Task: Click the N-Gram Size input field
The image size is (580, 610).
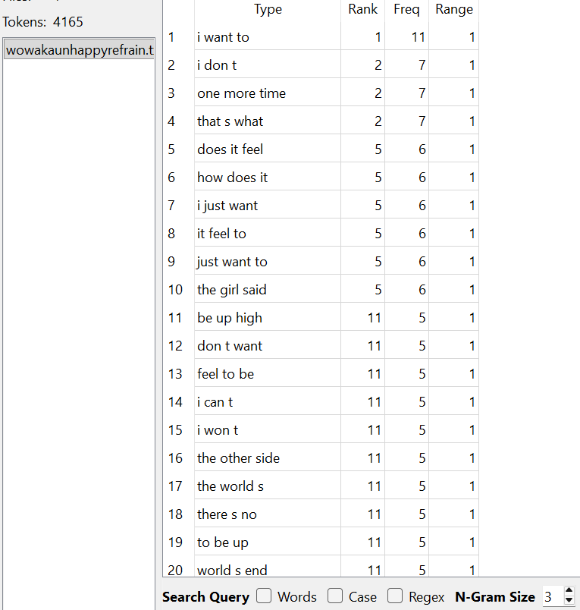Action: (x=551, y=597)
